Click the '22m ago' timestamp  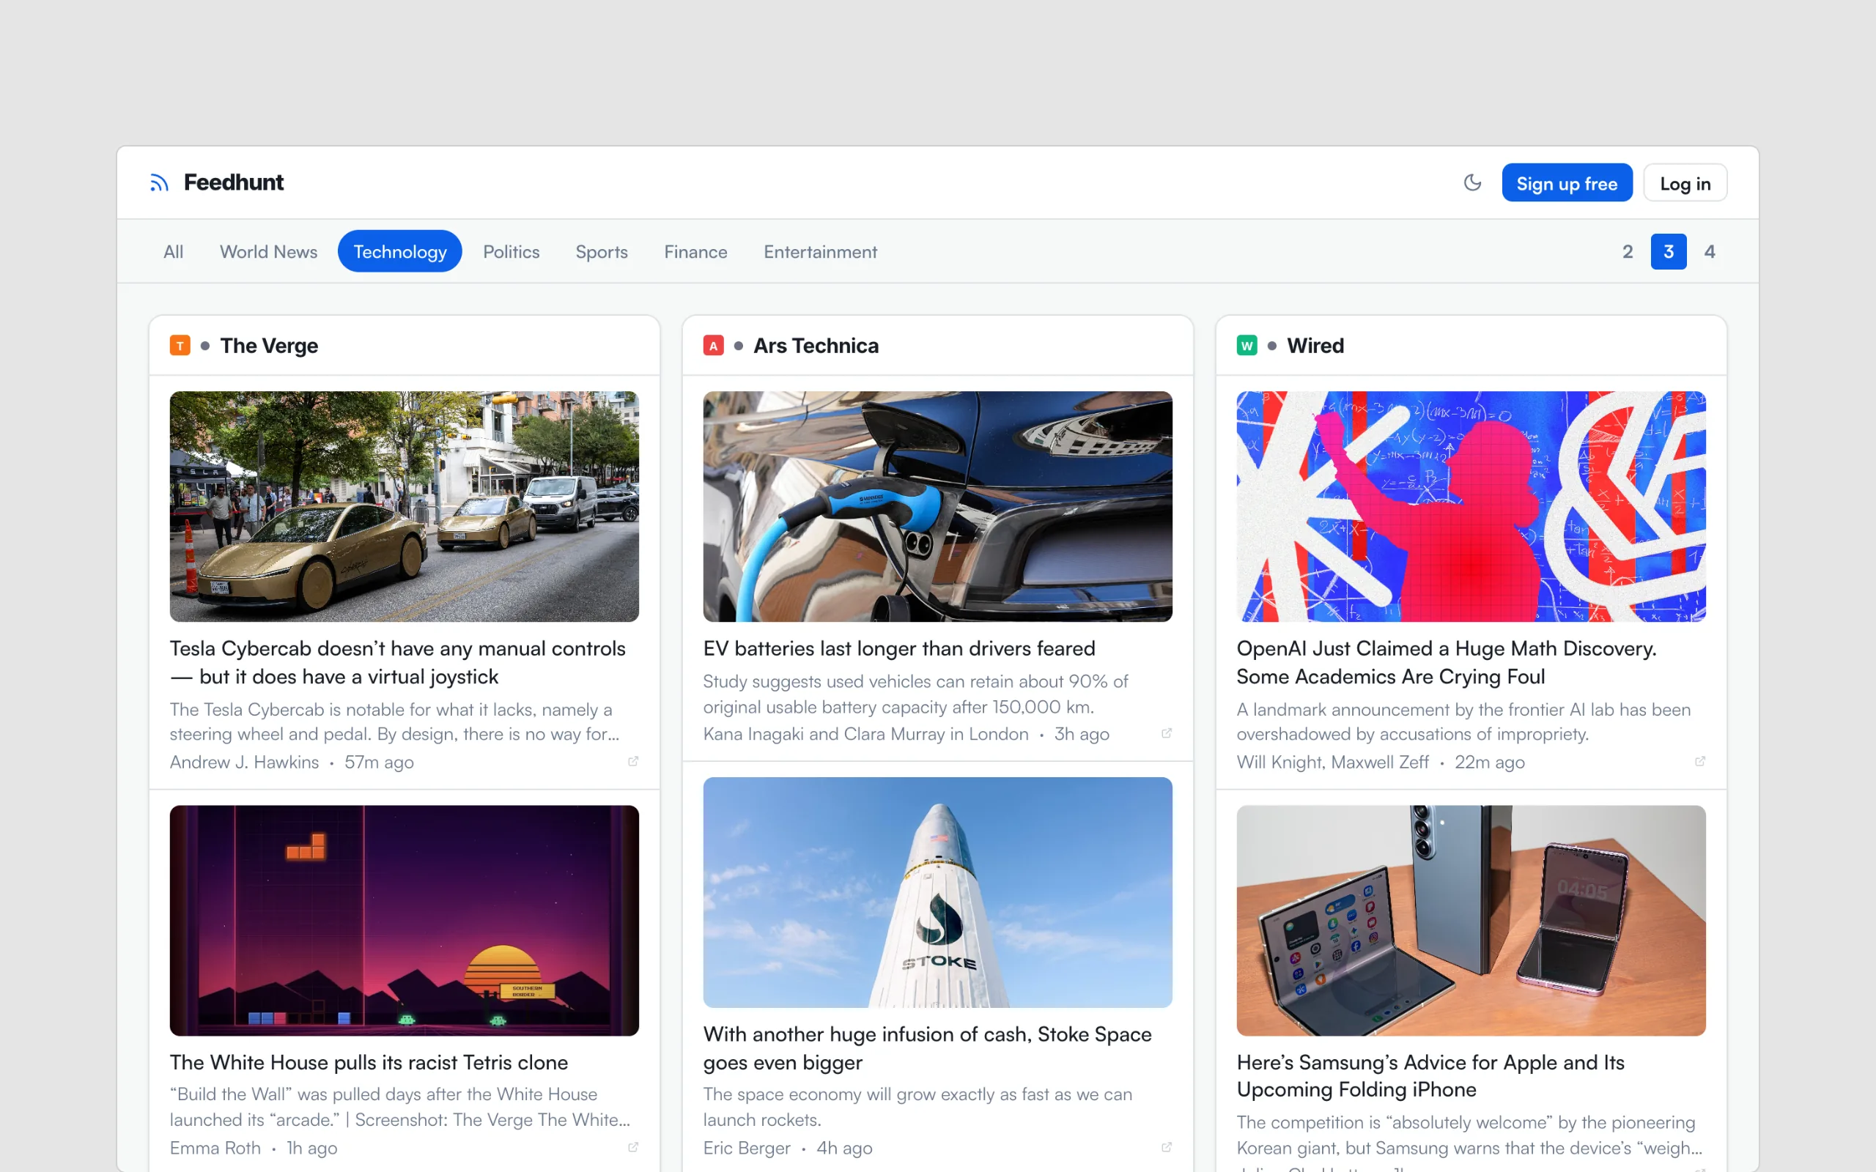click(1489, 762)
